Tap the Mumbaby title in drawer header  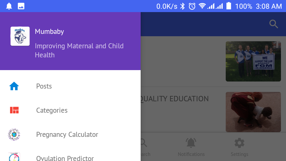(x=50, y=32)
